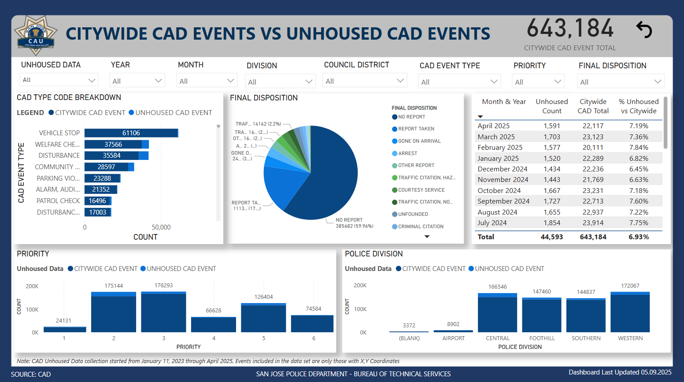
Task: Open the UNHOUSED DATA dropdown
Action: click(x=59, y=80)
